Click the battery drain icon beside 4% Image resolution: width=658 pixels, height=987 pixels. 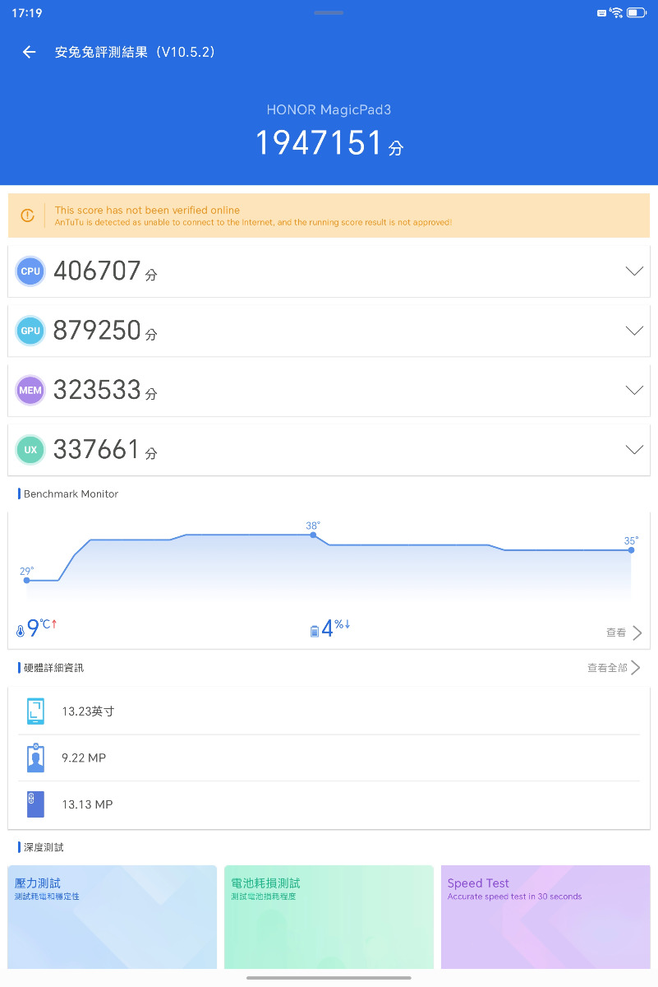coord(314,632)
